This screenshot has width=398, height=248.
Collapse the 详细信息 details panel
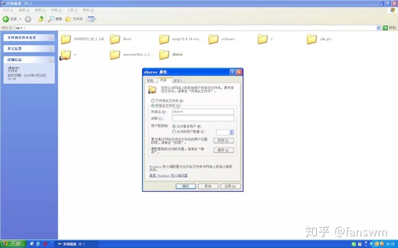pos(51,60)
